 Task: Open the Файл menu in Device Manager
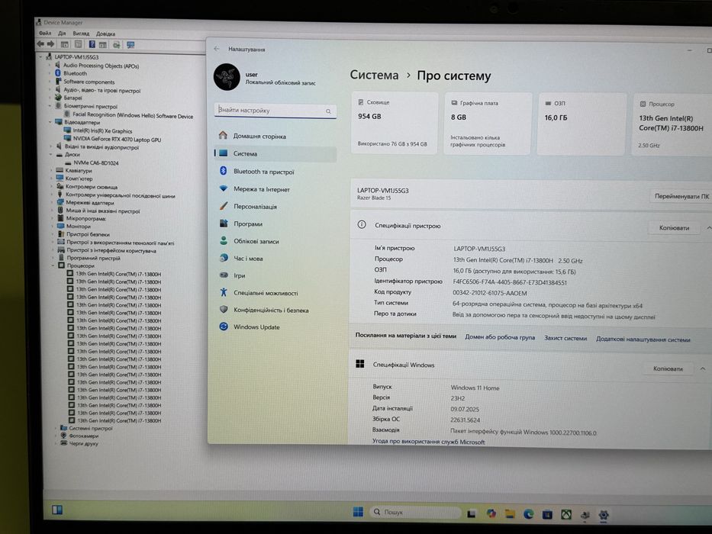[45, 33]
